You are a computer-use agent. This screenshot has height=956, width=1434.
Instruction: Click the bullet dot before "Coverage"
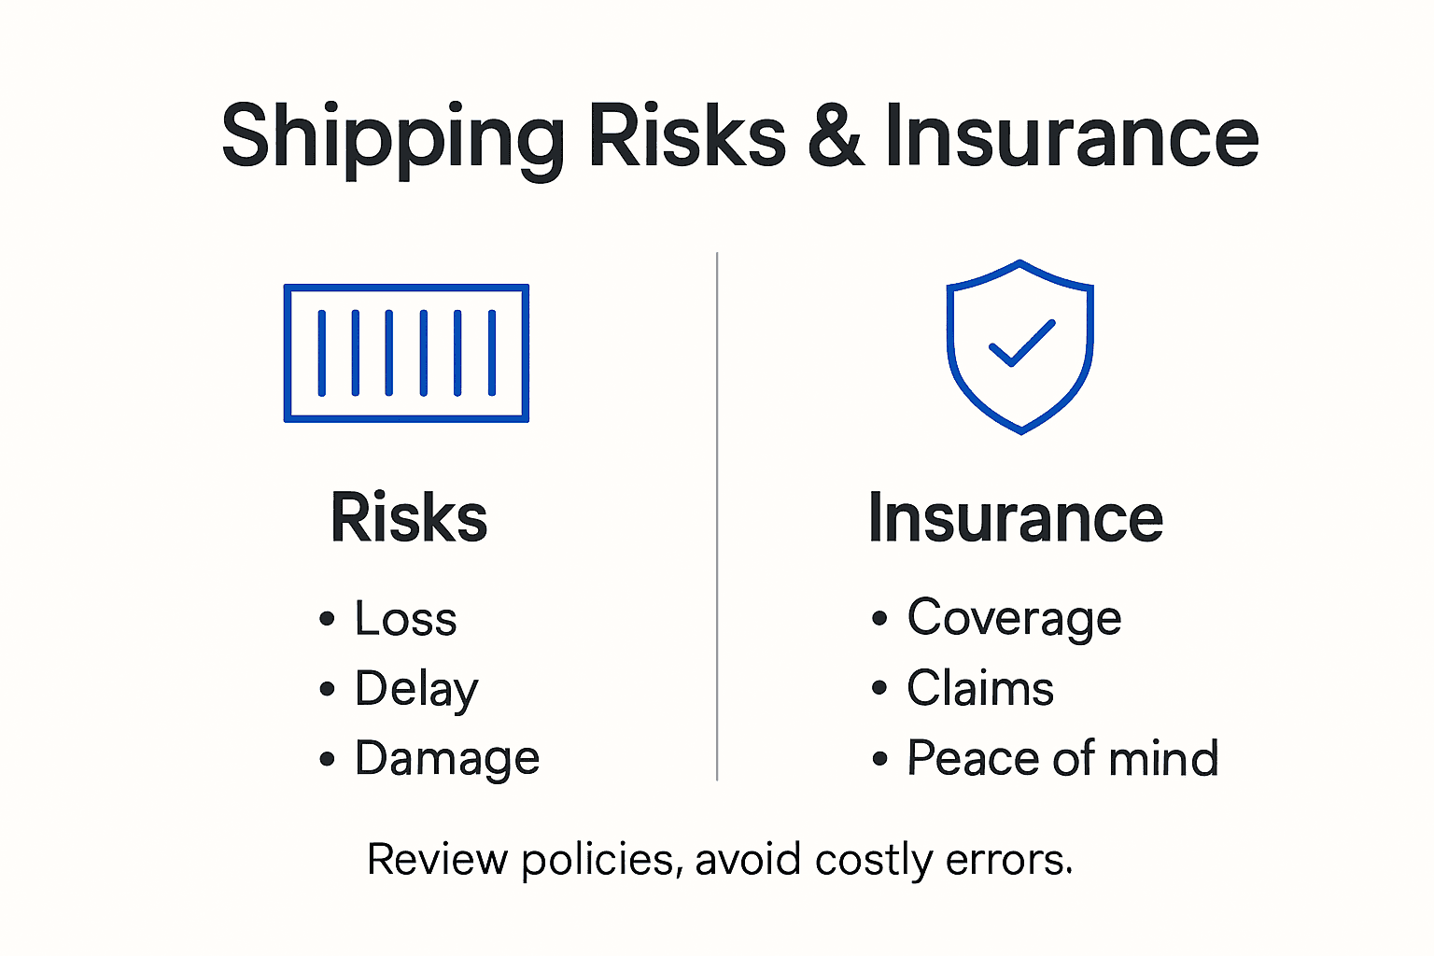point(879,618)
